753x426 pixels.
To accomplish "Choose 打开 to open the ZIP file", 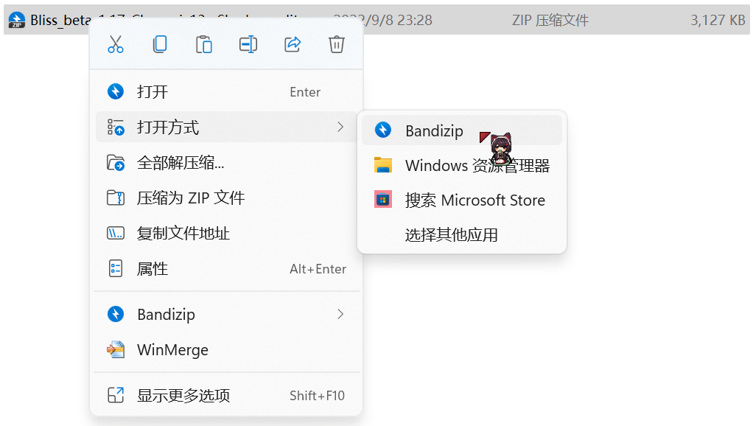I will click(226, 91).
